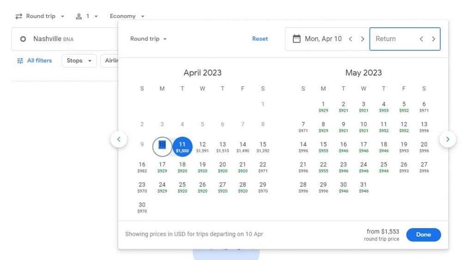
Task: Move departure date back one day
Action: (x=351, y=39)
